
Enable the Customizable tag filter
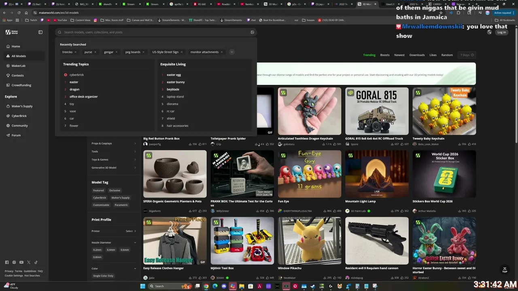point(101,205)
